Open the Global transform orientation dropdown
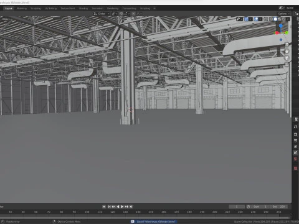The image size is (299, 224). coord(102,14)
